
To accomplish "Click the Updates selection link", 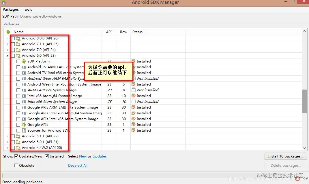I will pyautogui.click(x=100, y=156).
